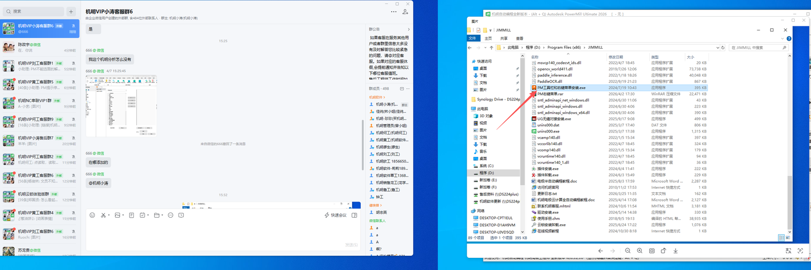Screen dimensions: 811x270
Task: Open the three-dot more menu in chat header
Action: [394, 12]
